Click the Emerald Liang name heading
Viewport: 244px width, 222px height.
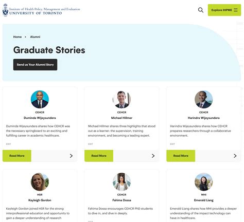coord(204,200)
